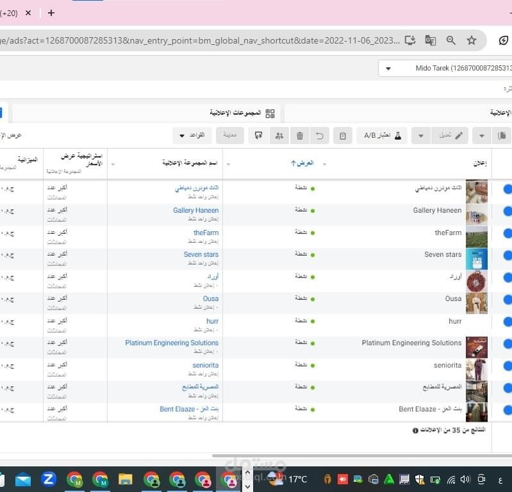Open the Gallery Haneen ad set link
The image size is (512, 492).
(196, 210)
